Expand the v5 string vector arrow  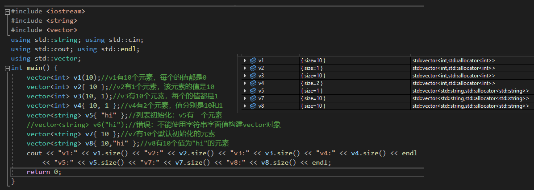[245, 91]
